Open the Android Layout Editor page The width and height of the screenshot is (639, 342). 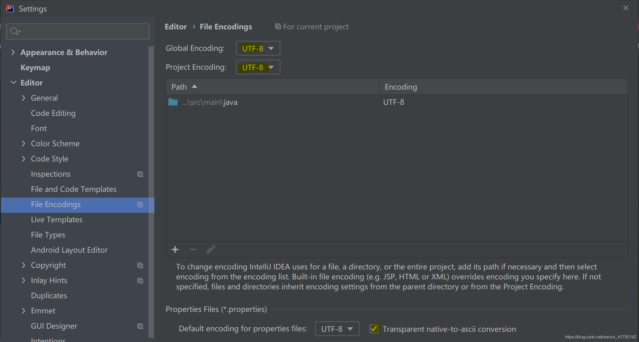click(69, 250)
